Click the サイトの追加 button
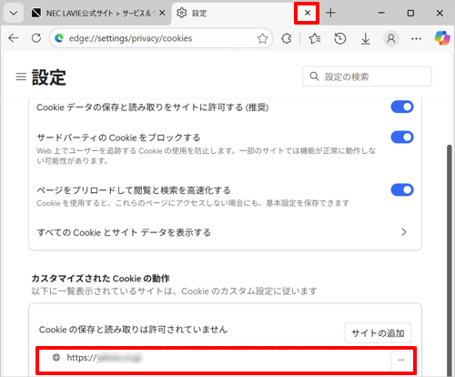Image resolution: width=455 pixels, height=377 pixels. 378,333
